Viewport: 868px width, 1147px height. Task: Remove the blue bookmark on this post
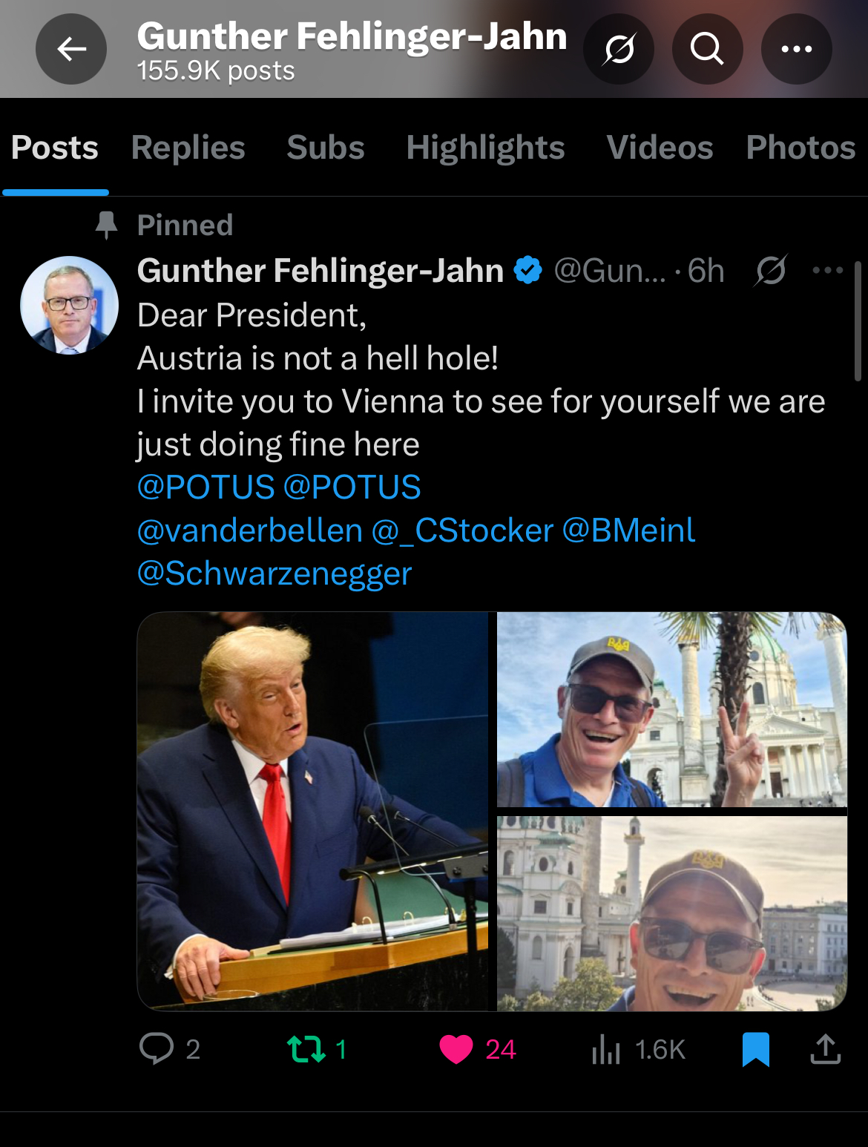click(756, 1049)
